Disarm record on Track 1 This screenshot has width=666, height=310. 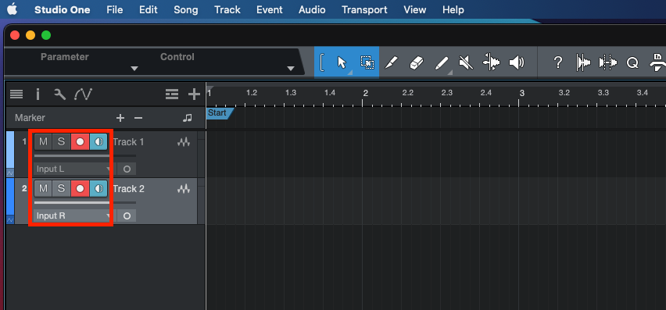80,142
